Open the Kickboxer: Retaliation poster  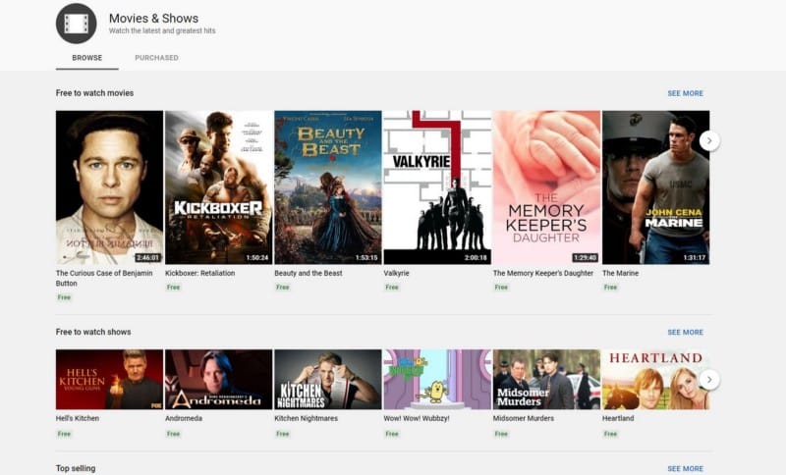click(x=218, y=187)
